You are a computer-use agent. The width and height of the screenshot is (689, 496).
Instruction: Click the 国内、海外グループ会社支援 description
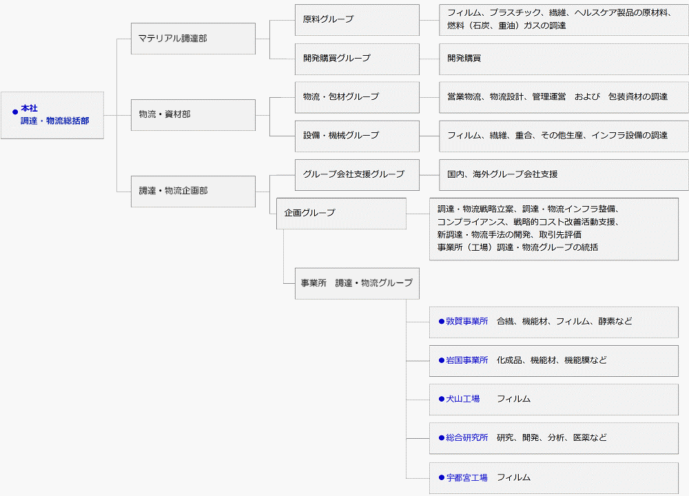click(x=502, y=174)
